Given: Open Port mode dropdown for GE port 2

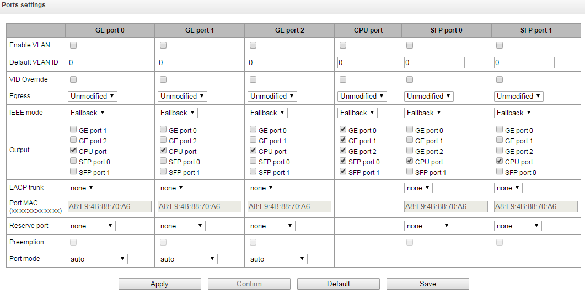Looking at the screenshot, I should tap(277, 259).
